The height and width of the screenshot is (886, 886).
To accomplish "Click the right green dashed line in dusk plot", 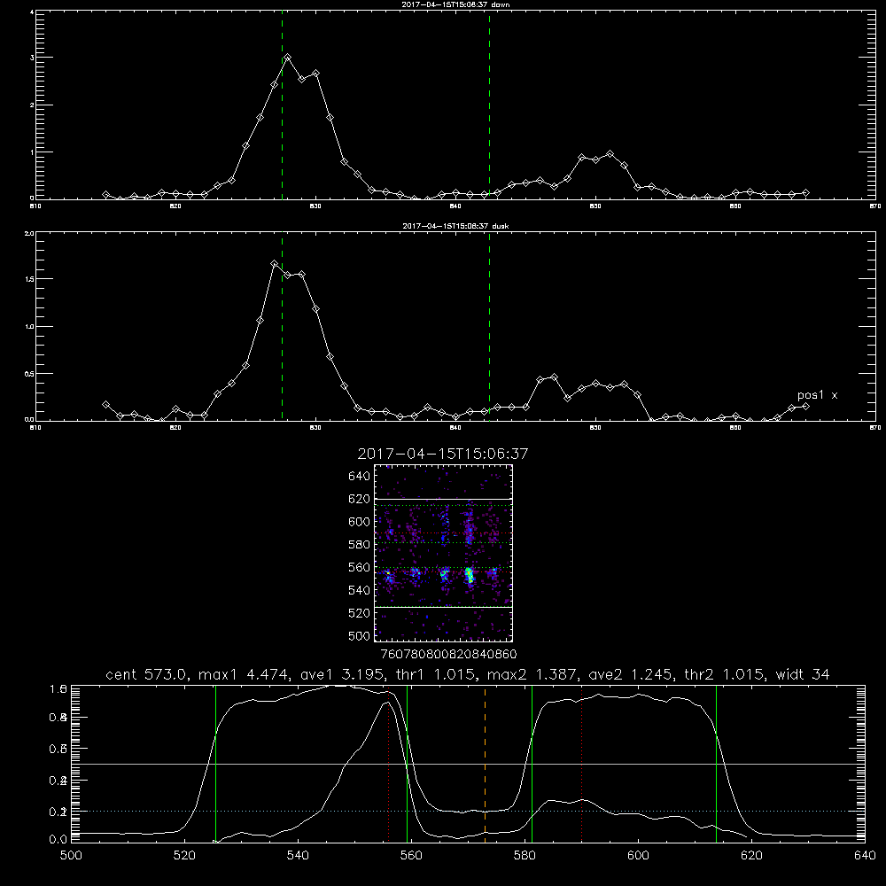I will [x=489, y=327].
